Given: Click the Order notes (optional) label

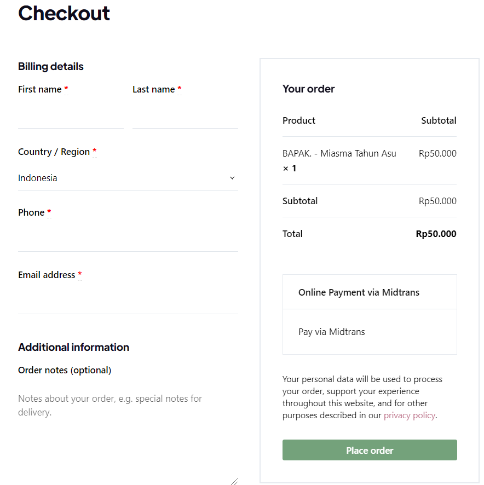Looking at the screenshot, I should point(65,370).
